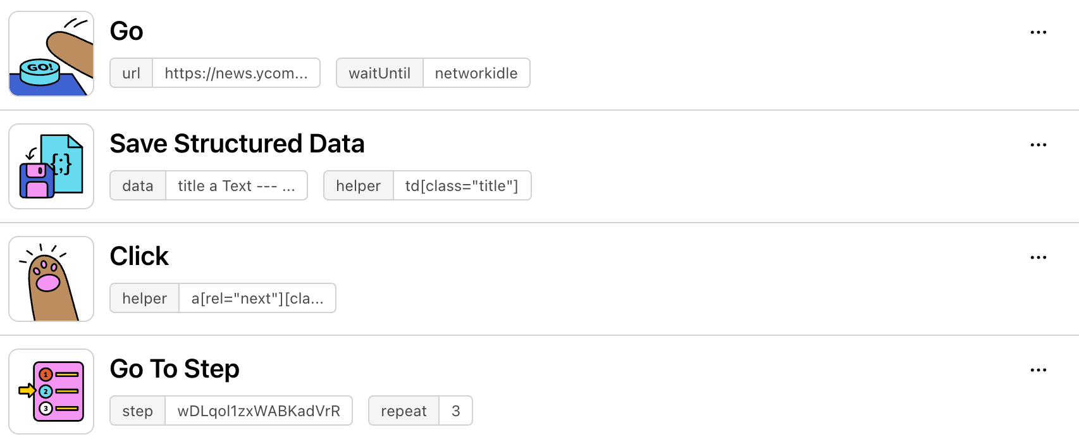Click the td[class="title"] helper selector
The height and width of the screenshot is (444, 1079).
462,185
